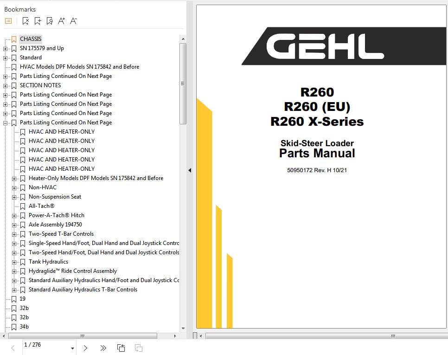Decrease bookmark text size
The image size is (448, 355).
(x=73, y=21)
